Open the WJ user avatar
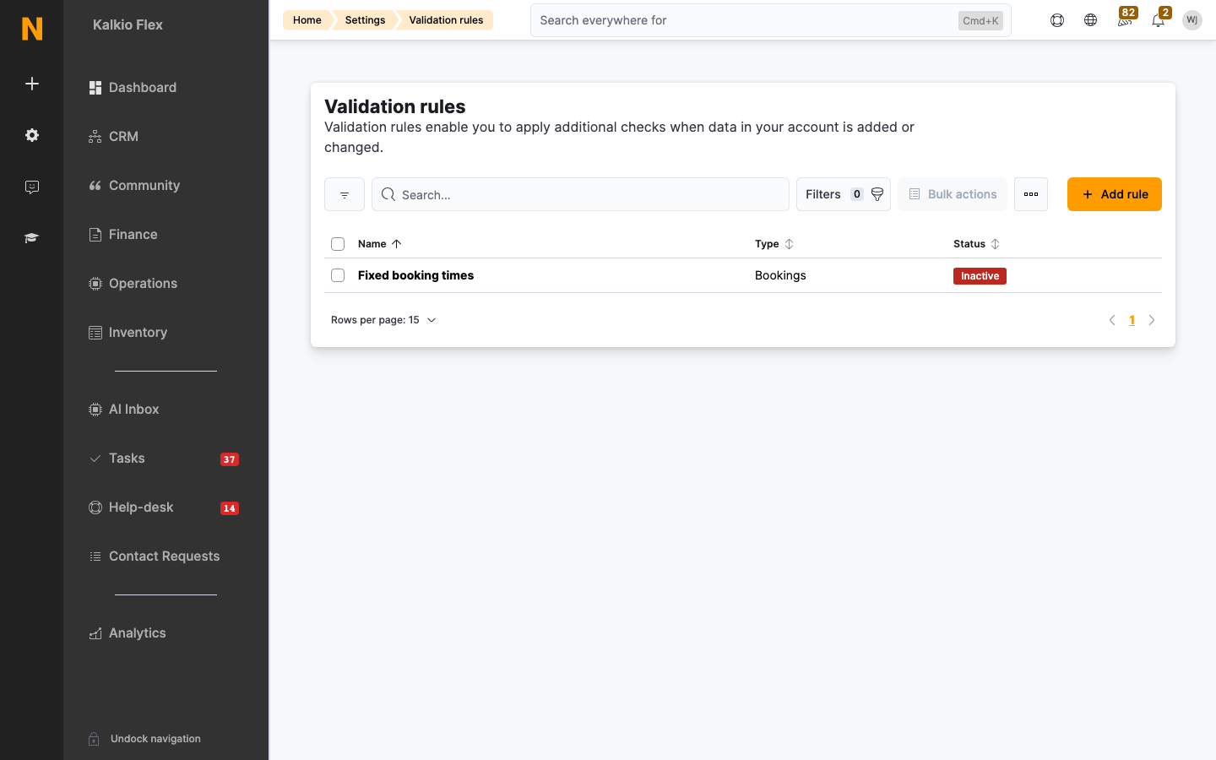This screenshot has height=760, width=1216. coord(1192,20)
